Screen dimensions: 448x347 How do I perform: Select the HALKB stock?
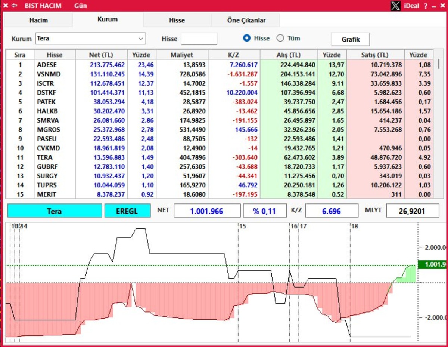tap(46, 111)
